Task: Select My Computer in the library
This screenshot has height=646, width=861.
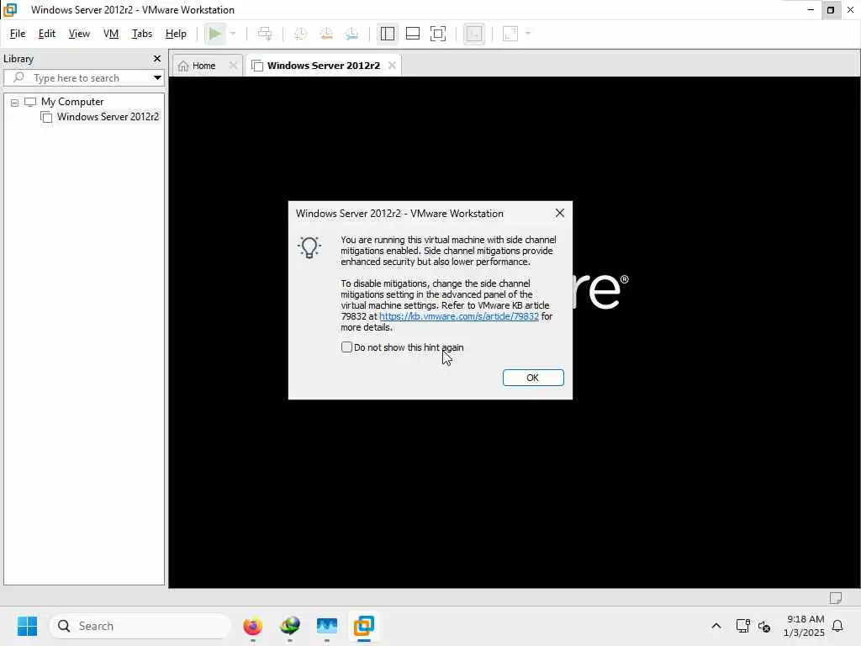Action: point(72,102)
